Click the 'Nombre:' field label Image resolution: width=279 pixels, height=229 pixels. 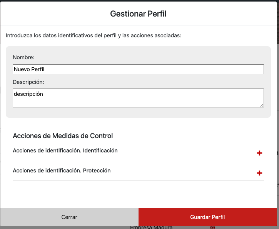click(x=23, y=57)
